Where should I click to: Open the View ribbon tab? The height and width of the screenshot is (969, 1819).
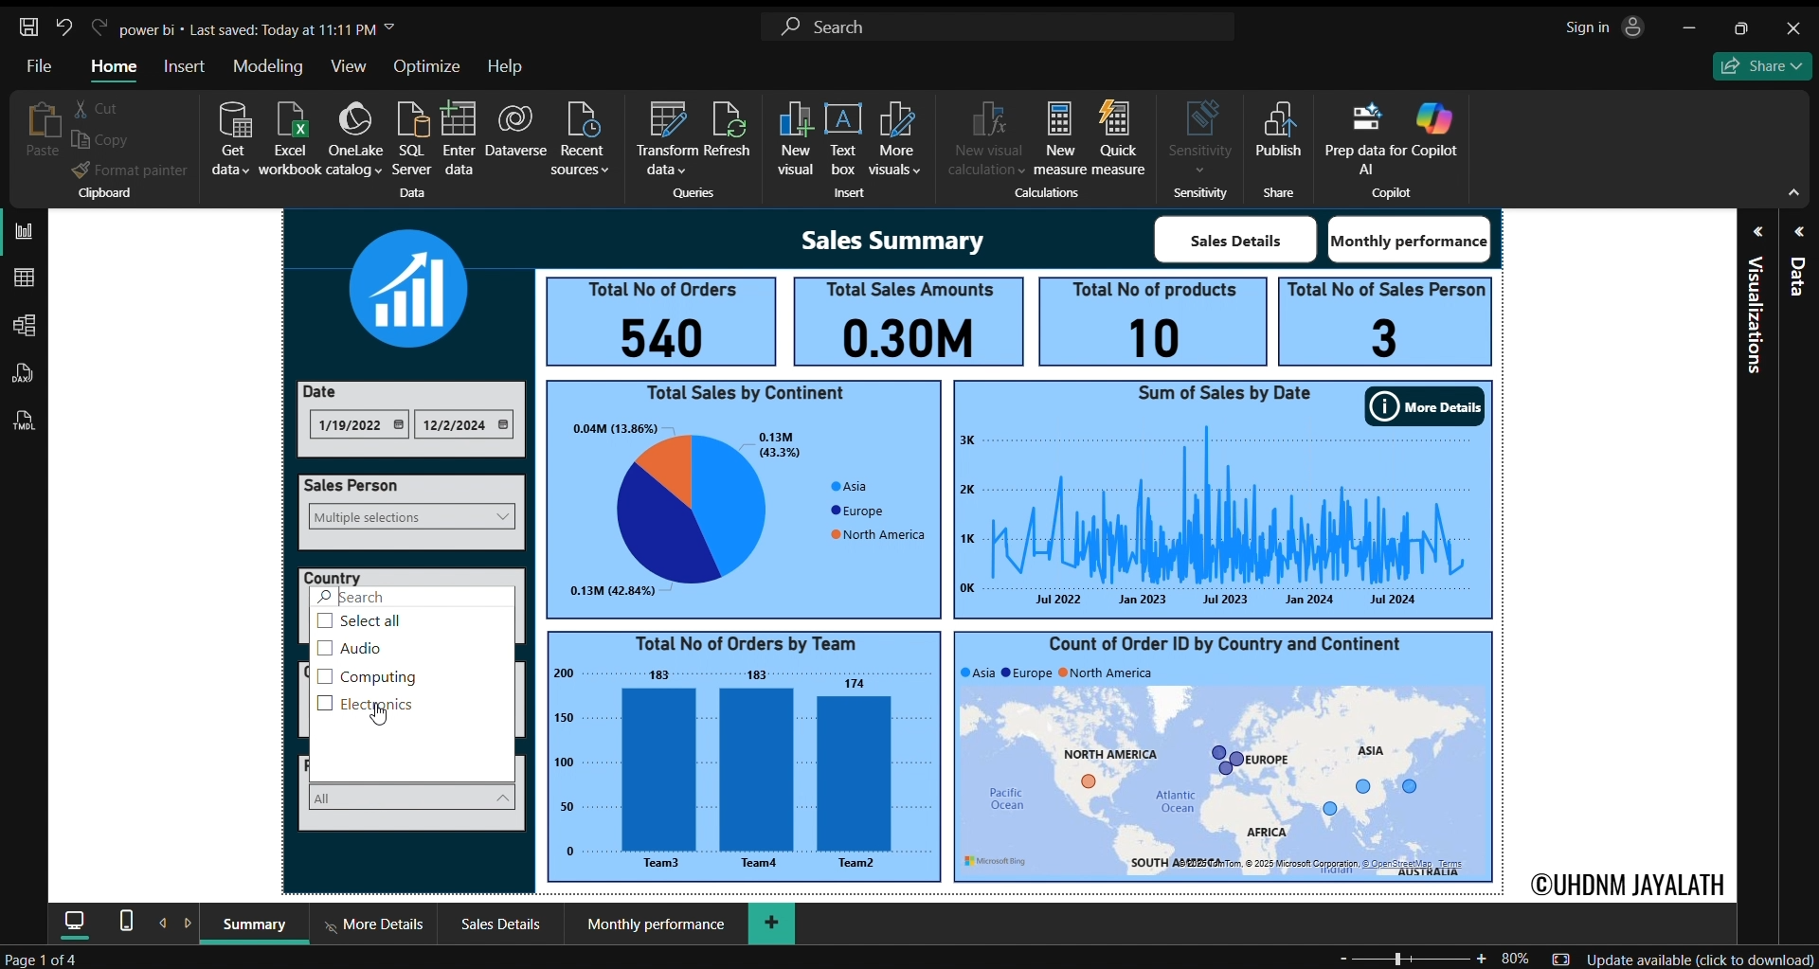[x=350, y=67]
